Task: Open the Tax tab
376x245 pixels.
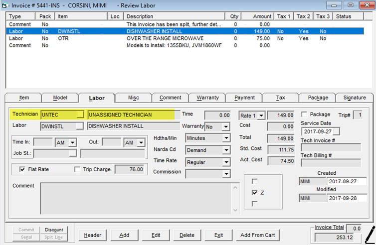Action: (280, 98)
